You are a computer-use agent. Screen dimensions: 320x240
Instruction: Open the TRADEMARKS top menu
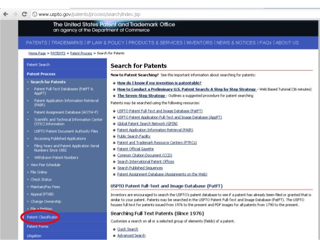(67, 43)
